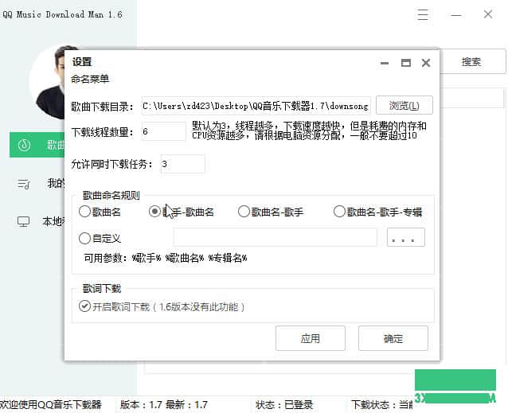The image size is (508, 413).
Task: Click the 设置 dialog title
Action: (82, 62)
